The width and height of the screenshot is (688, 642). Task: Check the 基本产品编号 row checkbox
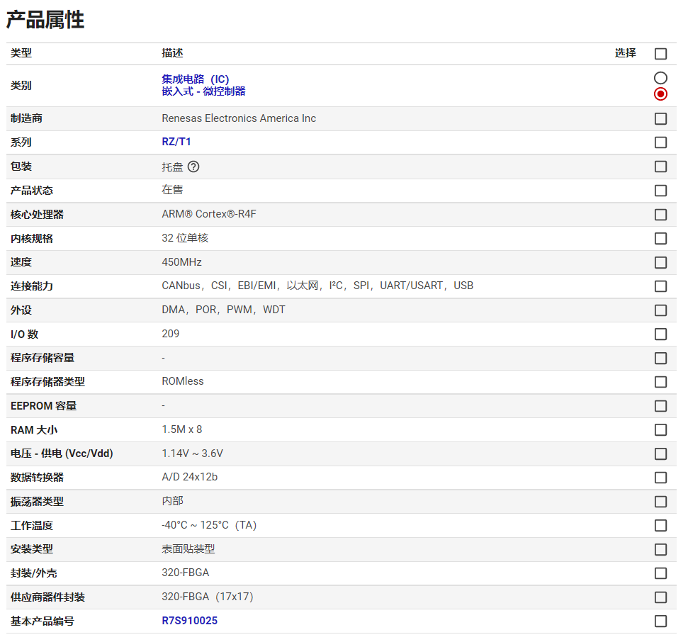pos(660,621)
